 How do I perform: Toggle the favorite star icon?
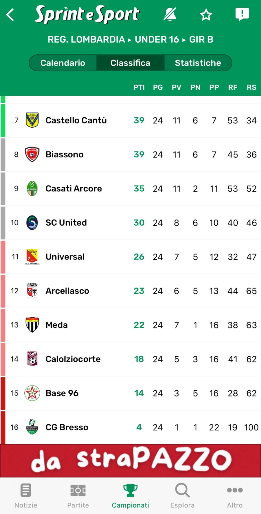click(x=206, y=15)
